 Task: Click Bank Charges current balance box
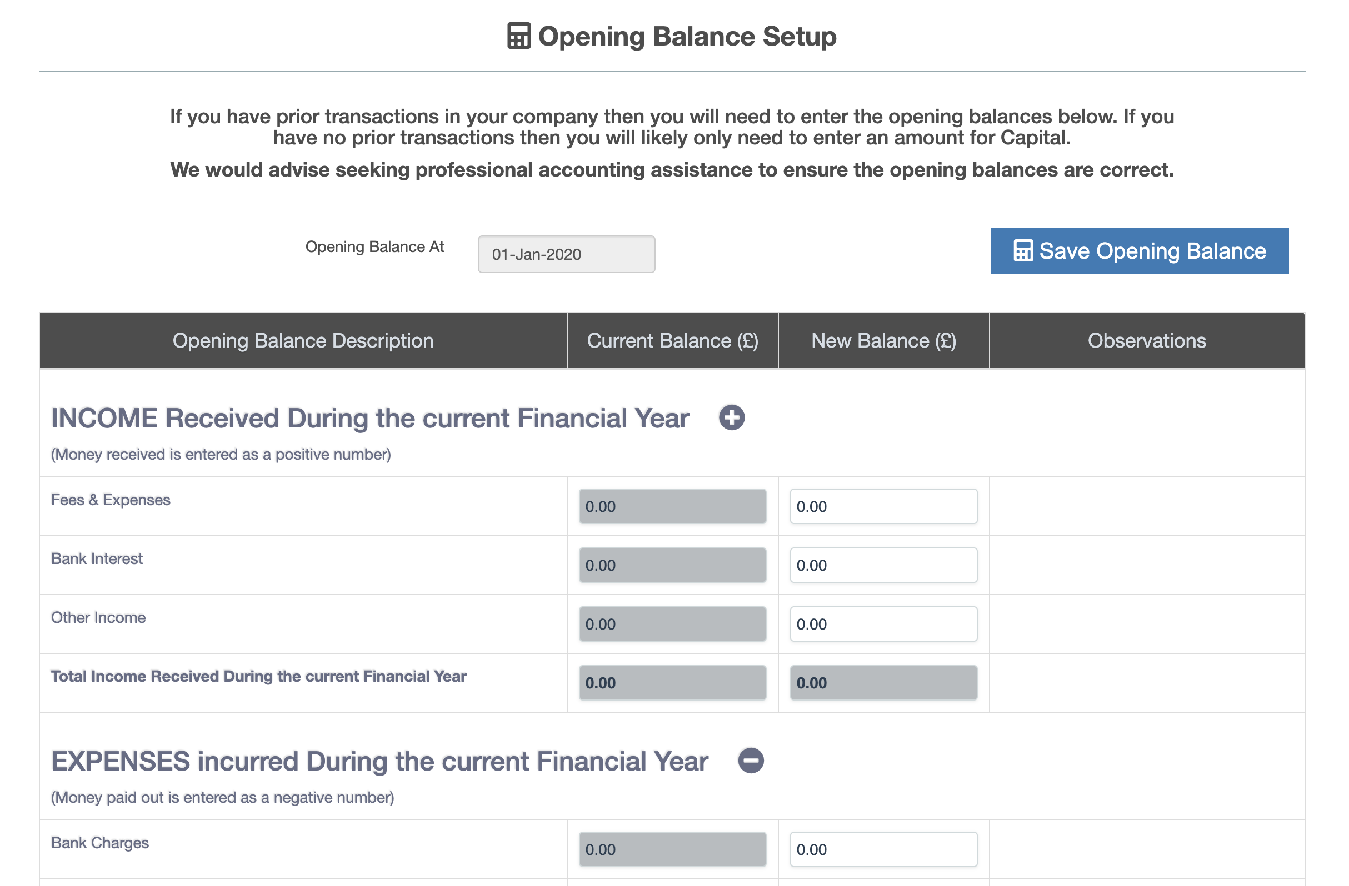coord(672,850)
